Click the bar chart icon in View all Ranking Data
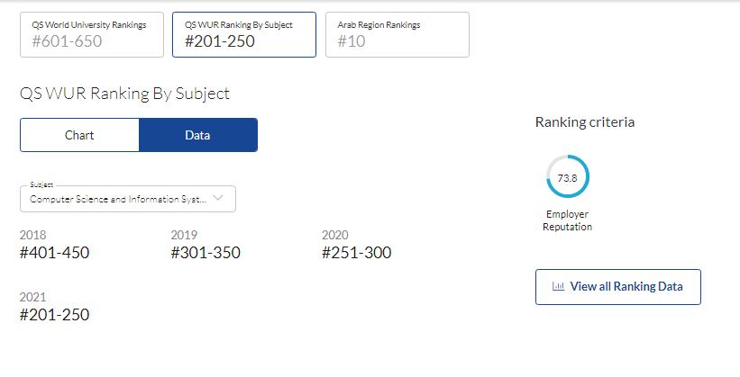Screen dimensions: 740x377 click(x=558, y=286)
